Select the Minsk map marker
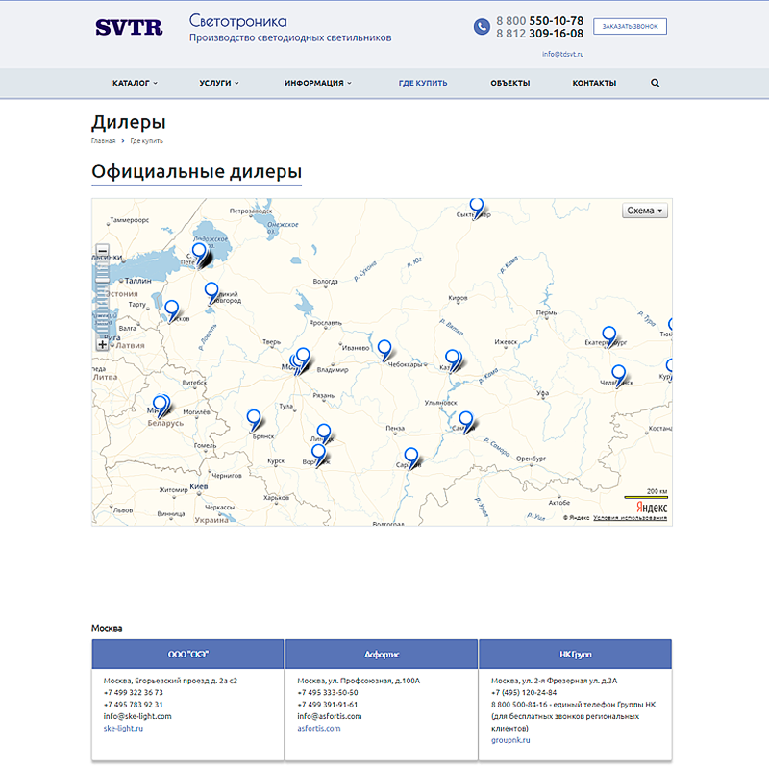Image resolution: width=769 pixels, height=769 pixels. [161, 406]
